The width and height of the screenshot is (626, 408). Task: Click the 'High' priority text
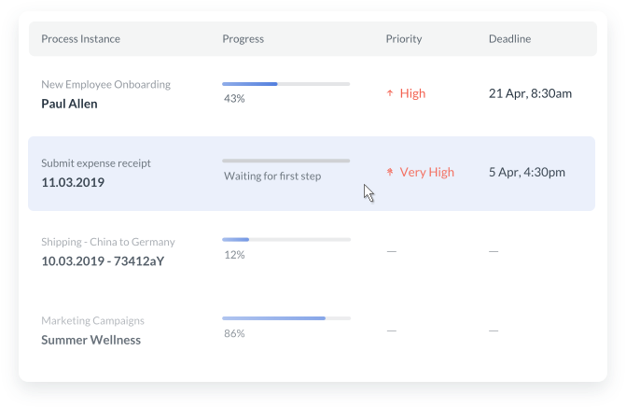click(412, 93)
